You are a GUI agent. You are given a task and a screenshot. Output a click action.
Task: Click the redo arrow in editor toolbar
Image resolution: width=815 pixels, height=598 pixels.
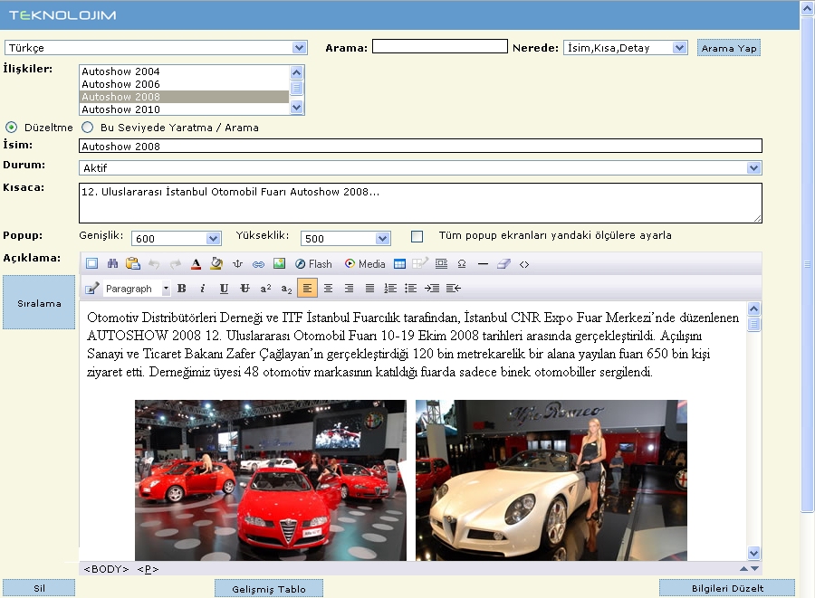(175, 264)
